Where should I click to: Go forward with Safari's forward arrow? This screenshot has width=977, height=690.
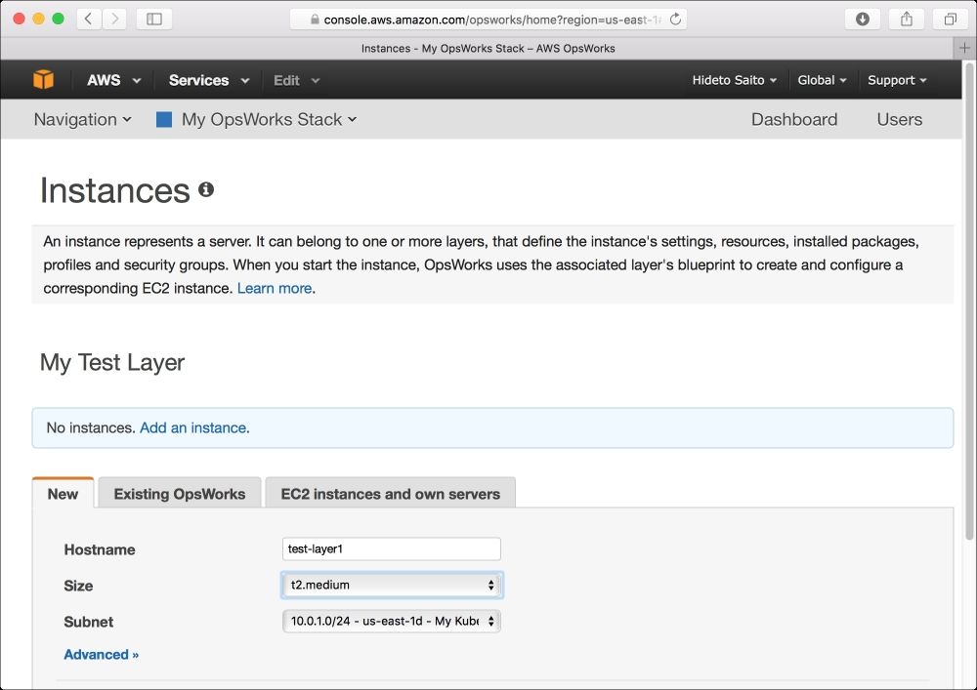(x=114, y=19)
